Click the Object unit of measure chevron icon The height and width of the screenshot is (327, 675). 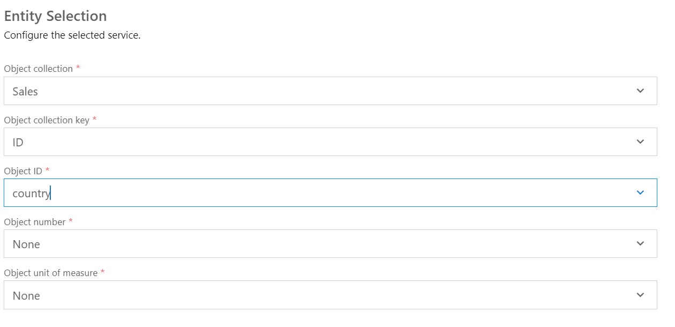click(640, 294)
